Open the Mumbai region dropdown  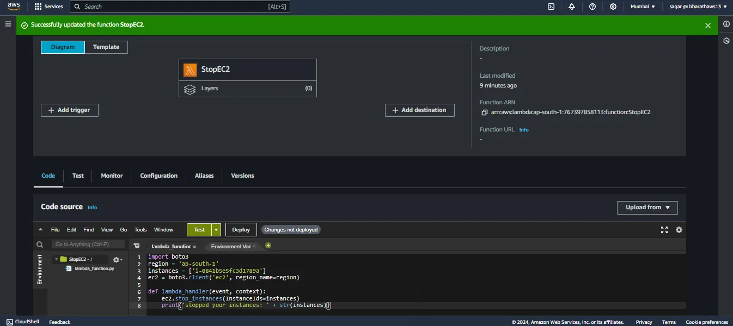[643, 7]
